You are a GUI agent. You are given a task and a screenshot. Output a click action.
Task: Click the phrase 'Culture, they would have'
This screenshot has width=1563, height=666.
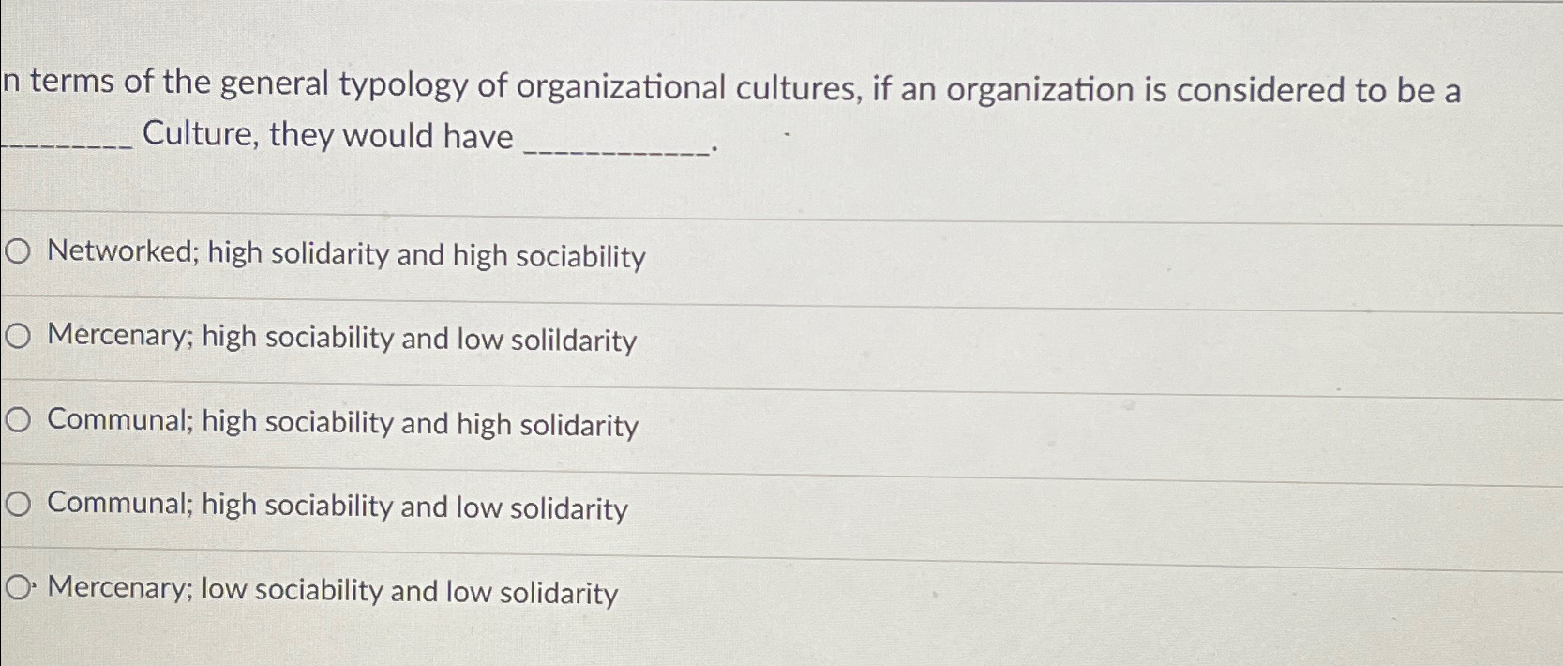pos(323,136)
